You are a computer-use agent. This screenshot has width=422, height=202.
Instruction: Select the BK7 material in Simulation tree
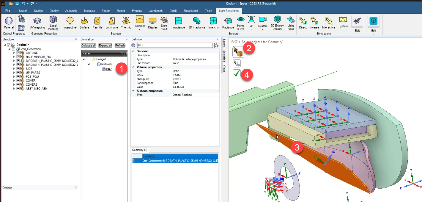coord(109,69)
